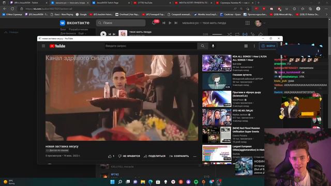Click VK header next track icon
This screenshot has height=186, width=331.
point(176,23)
